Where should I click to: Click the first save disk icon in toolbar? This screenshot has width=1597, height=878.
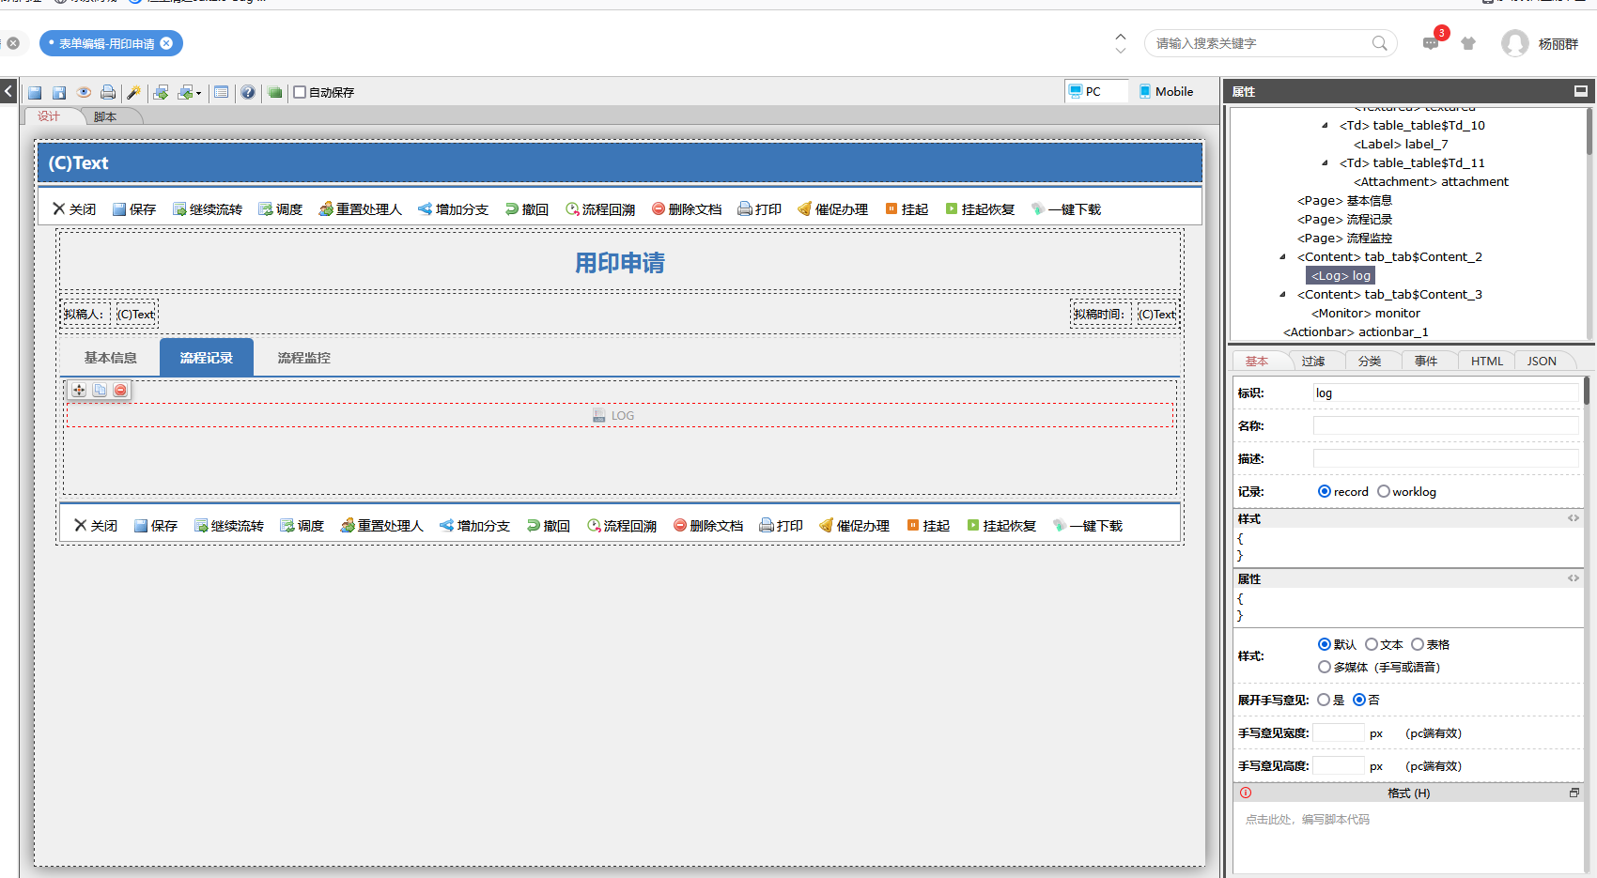click(35, 92)
